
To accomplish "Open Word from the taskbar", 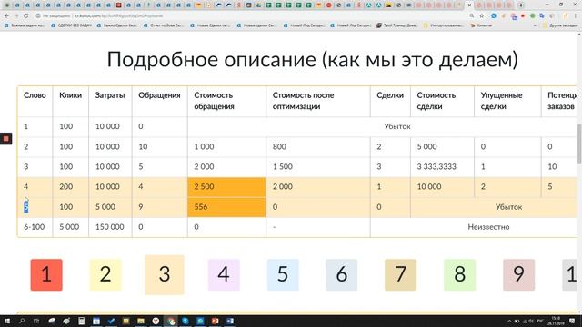I will click(x=230, y=321).
